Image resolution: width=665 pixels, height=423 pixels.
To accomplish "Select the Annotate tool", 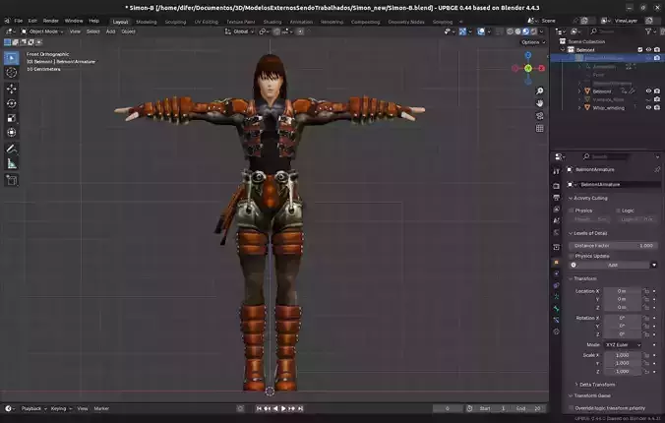I will 12,149.
